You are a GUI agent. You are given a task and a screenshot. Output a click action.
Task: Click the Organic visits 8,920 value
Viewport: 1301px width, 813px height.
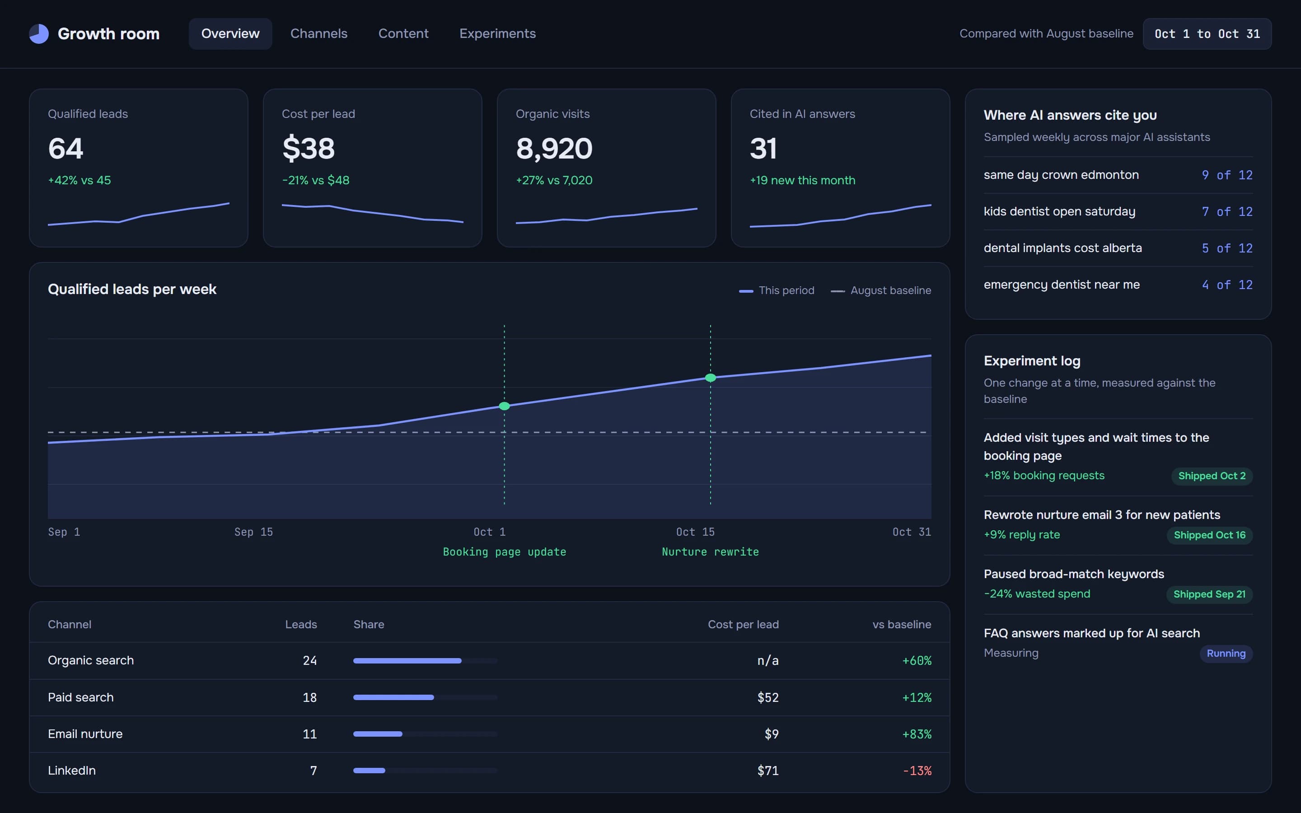[x=554, y=149]
